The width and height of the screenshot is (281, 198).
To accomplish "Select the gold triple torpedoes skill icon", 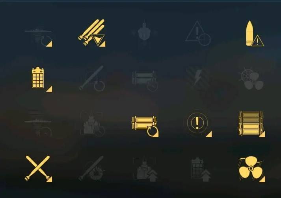I will click(91, 33).
